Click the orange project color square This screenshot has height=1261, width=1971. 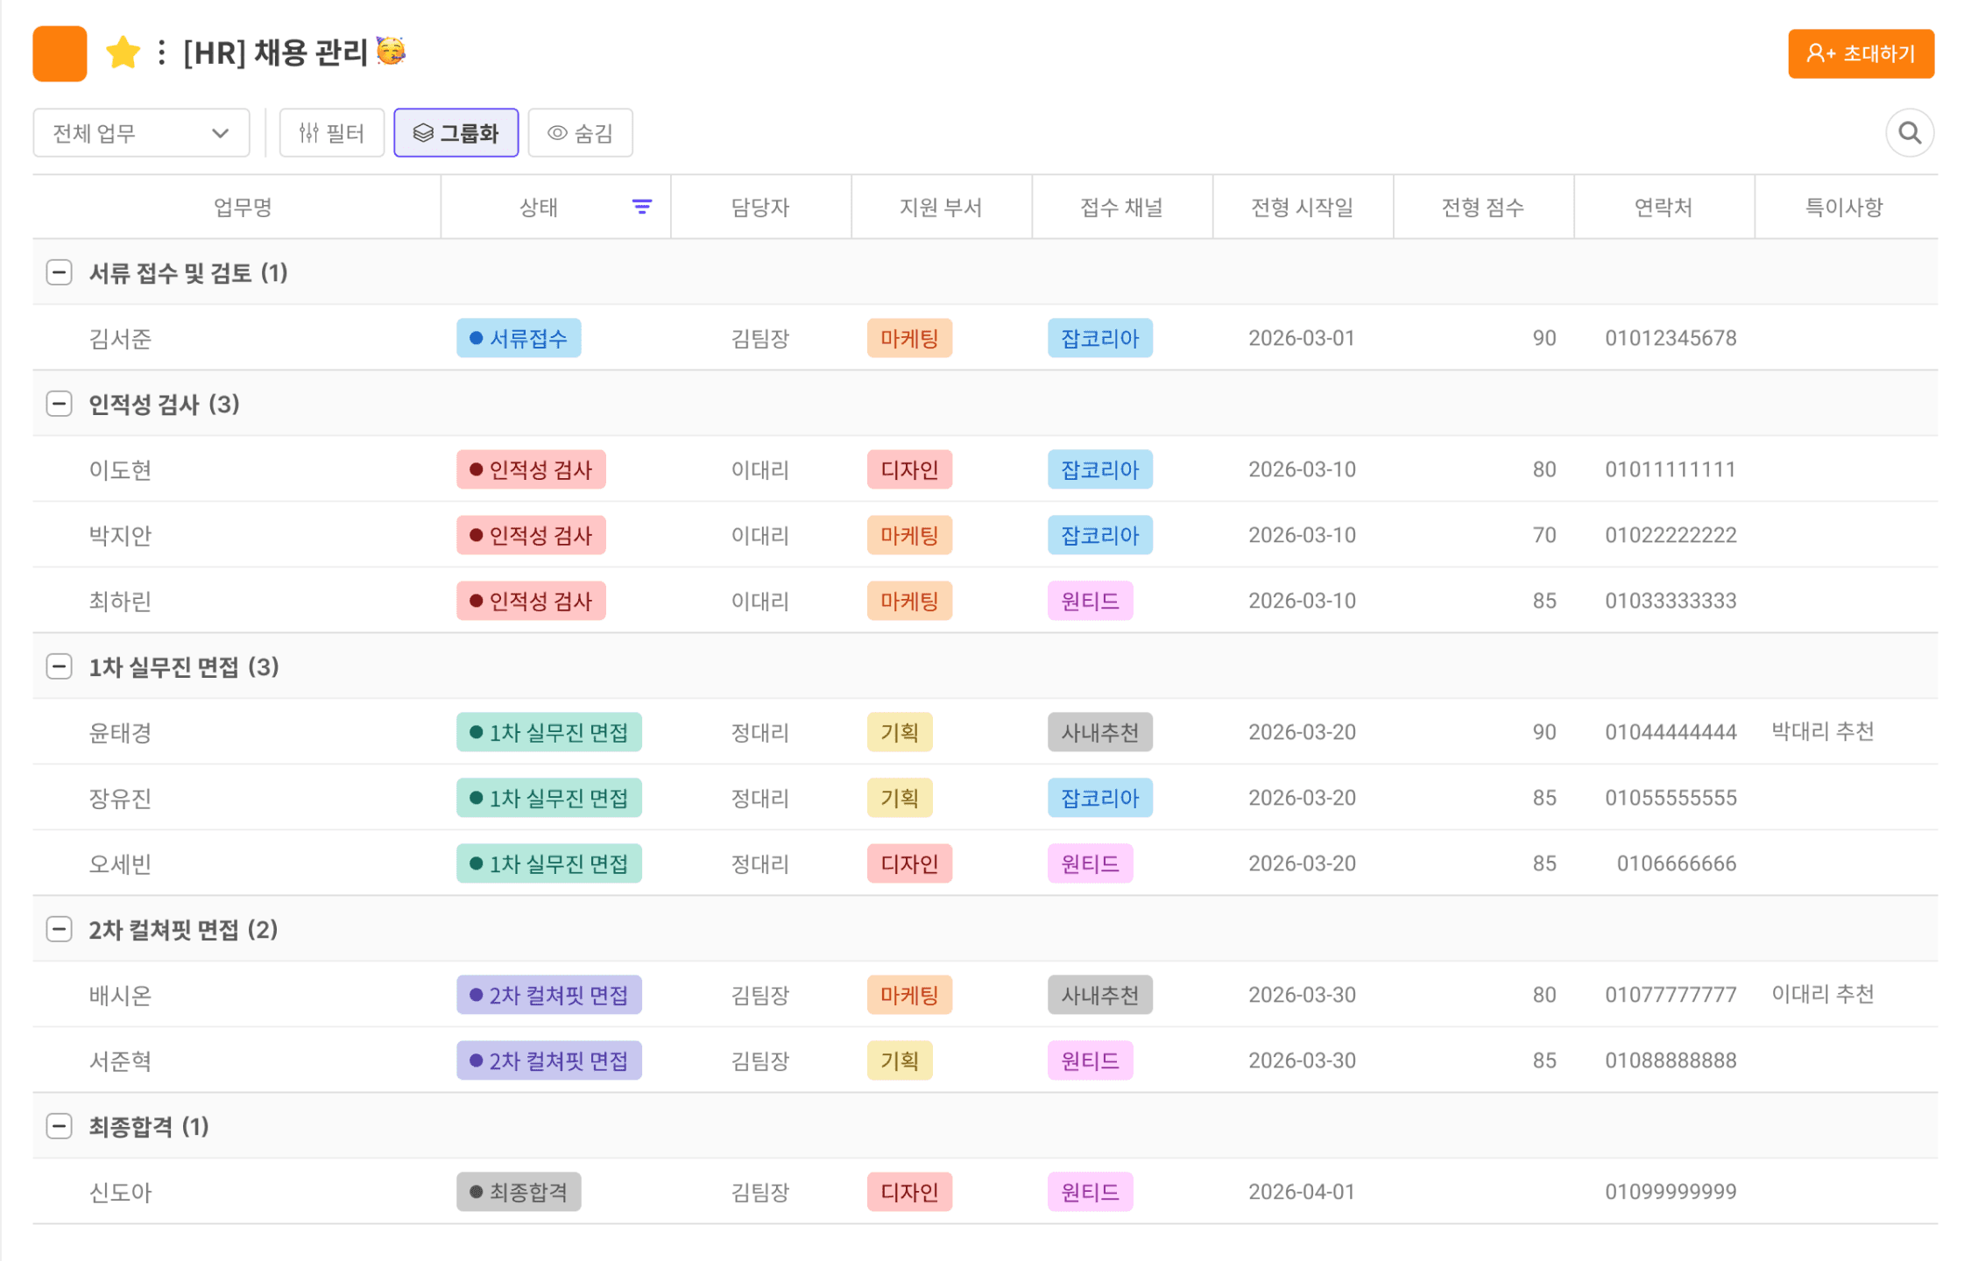tap(60, 53)
